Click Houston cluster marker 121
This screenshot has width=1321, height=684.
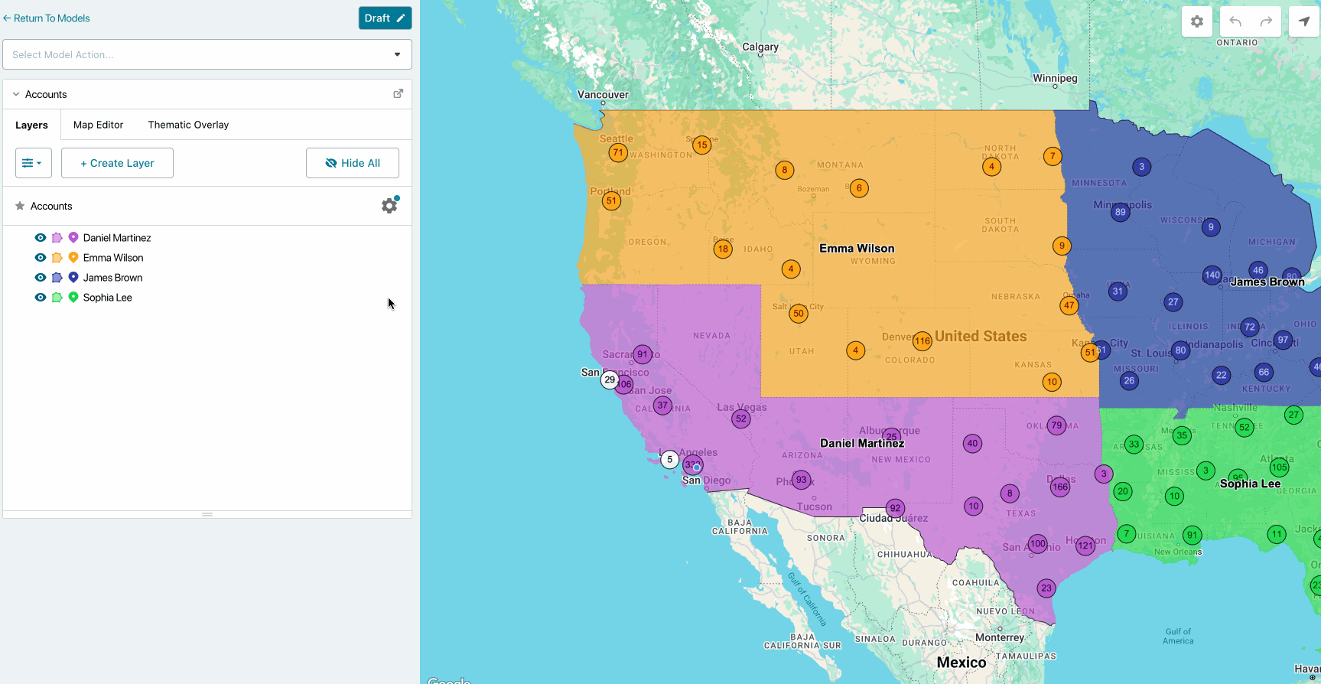coord(1085,546)
